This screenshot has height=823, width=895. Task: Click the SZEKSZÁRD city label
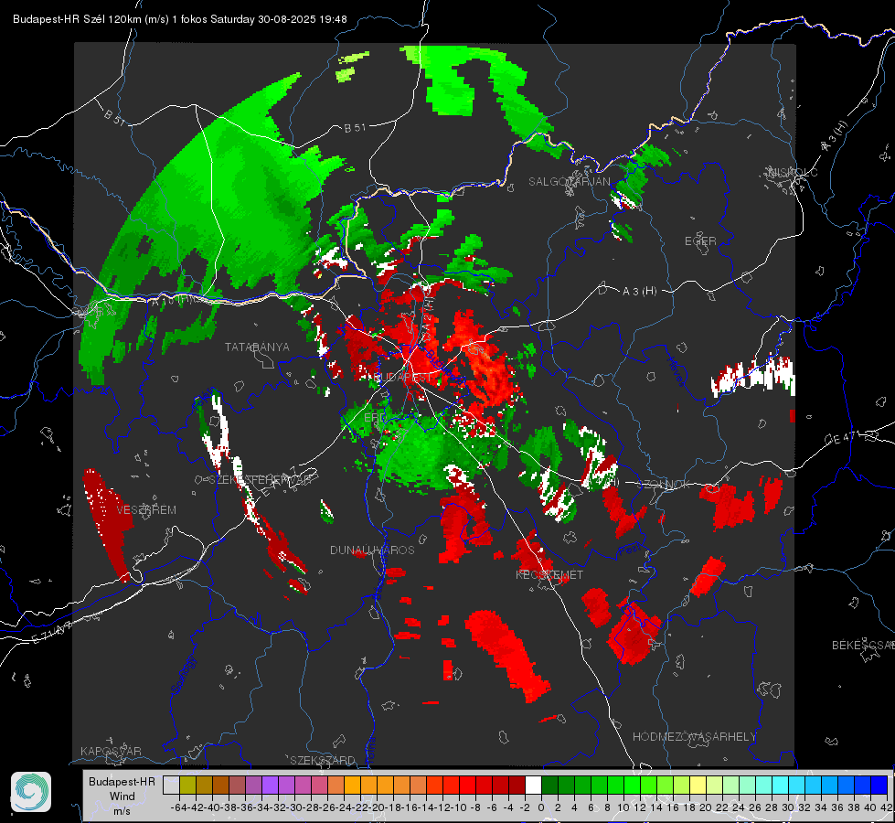pyautogui.click(x=323, y=760)
